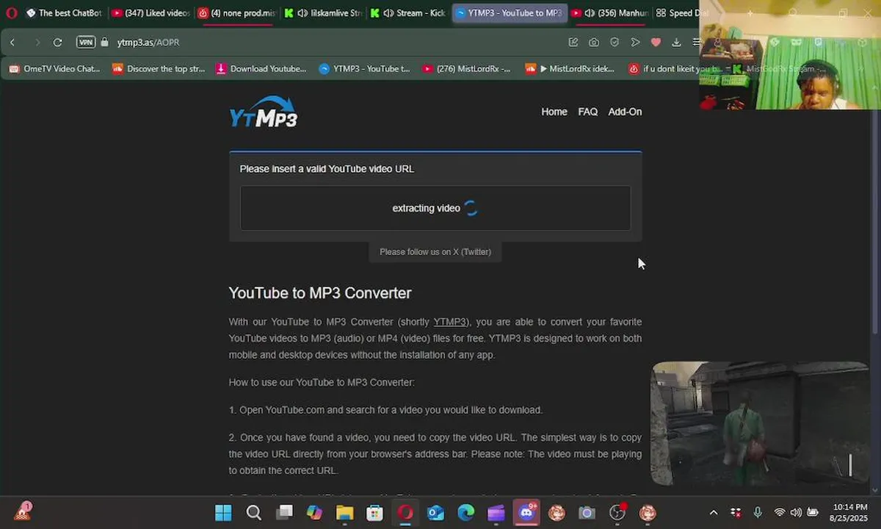Switch to the (347) Liked videos tab

click(x=151, y=12)
